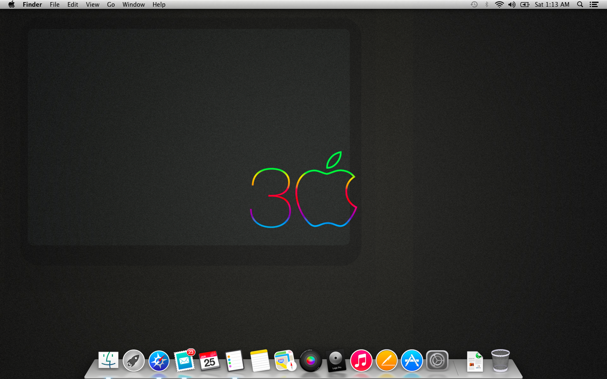Screen dimensions: 607x379
Task: Open Mail with 23 unread badge
Action: click(184, 360)
